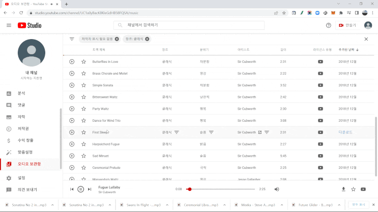378x212 pixels.
Task: Open the account avatar menu
Action: pyautogui.click(x=368, y=25)
